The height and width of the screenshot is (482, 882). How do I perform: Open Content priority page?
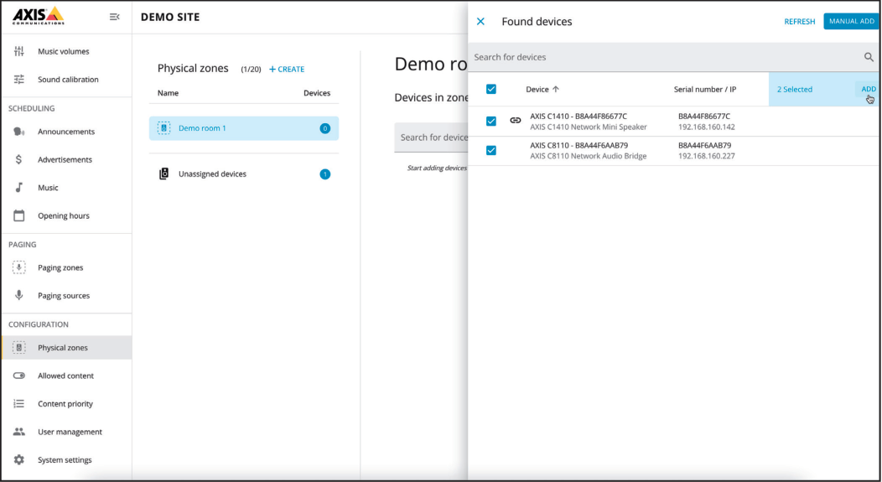point(65,404)
